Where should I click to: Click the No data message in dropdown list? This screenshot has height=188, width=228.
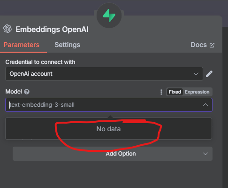click(108, 129)
